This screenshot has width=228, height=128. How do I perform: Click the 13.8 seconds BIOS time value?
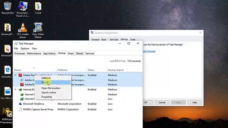coord(134,61)
